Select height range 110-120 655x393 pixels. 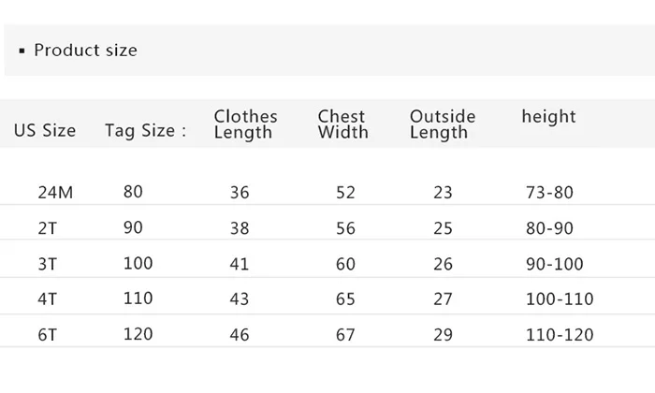560,335
